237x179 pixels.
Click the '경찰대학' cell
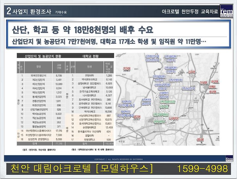tap(90, 136)
